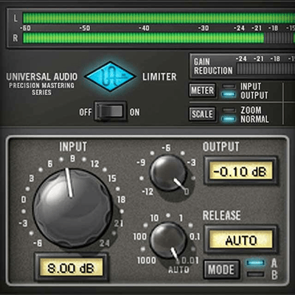295x295 pixels.
Task: Click the 12 mark on the INPUT dial
Action: point(94,164)
